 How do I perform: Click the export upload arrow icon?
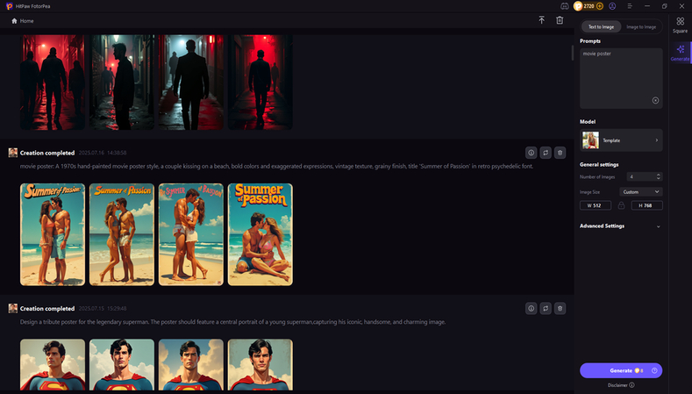tap(541, 20)
